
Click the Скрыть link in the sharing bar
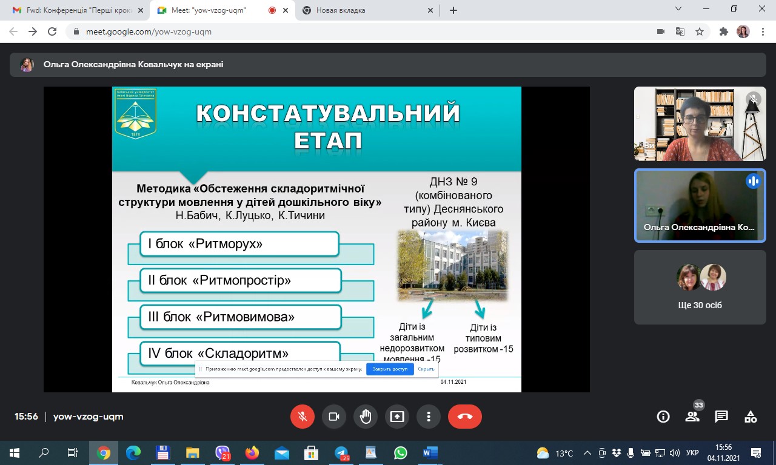(426, 369)
